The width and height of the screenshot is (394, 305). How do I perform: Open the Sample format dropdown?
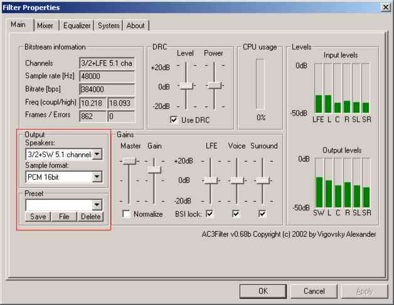point(97,177)
